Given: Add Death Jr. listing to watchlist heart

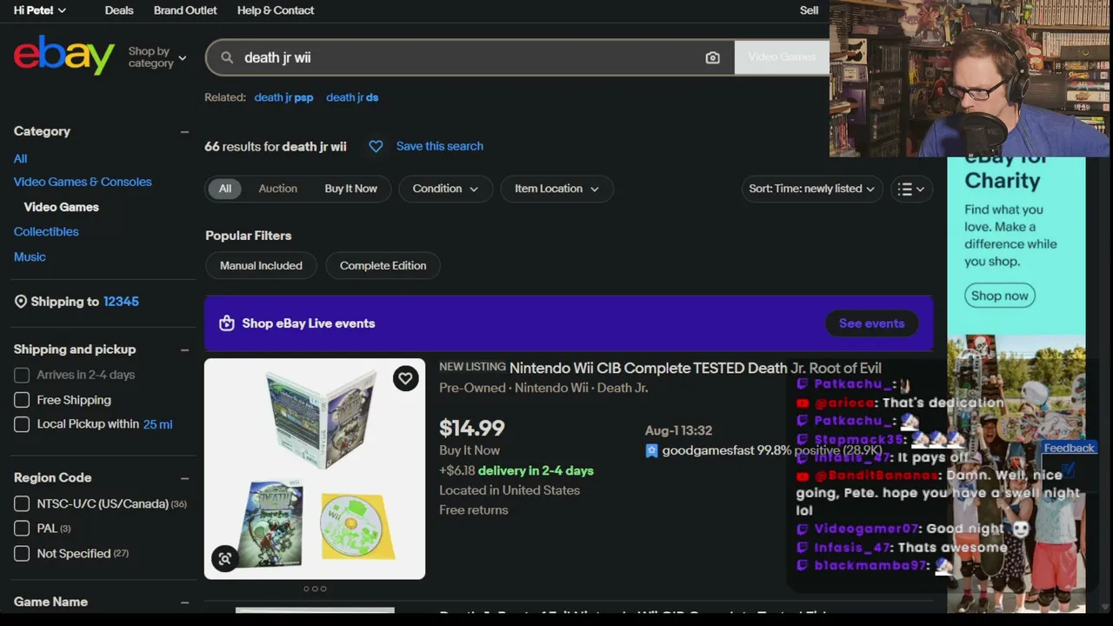Looking at the screenshot, I should (x=405, y=378).
